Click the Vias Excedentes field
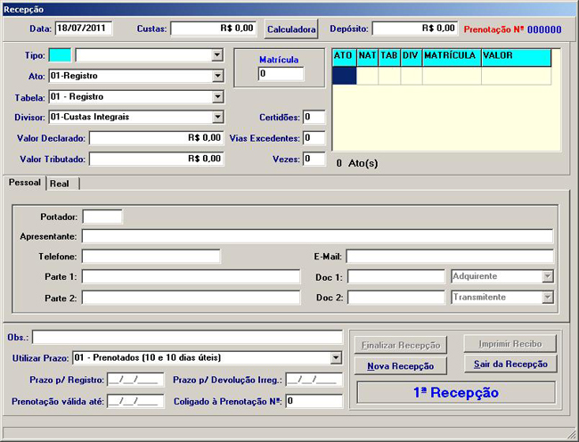This screenshot has width=579, height=442. point(314,138)
